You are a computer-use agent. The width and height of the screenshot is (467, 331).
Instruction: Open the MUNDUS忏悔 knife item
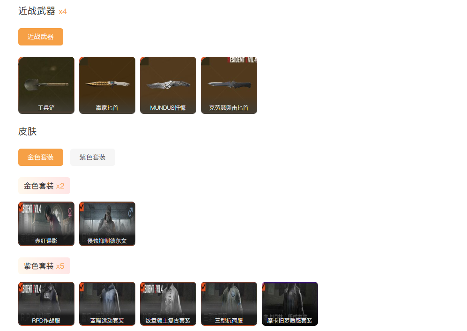[x=168, y=85]
